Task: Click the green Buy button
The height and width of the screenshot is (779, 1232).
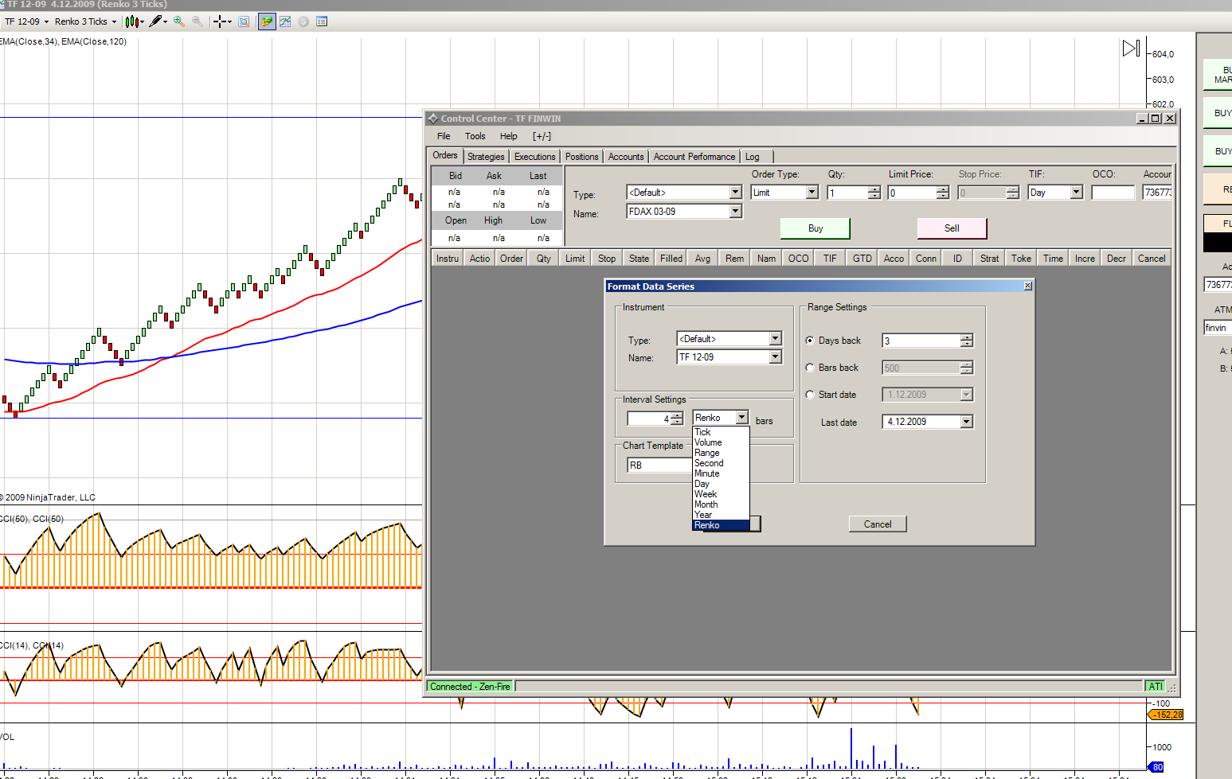Action: click(x=815, y=228)
